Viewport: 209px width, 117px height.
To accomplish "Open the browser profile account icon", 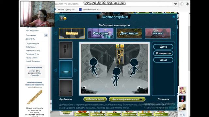I will (187, 4).
